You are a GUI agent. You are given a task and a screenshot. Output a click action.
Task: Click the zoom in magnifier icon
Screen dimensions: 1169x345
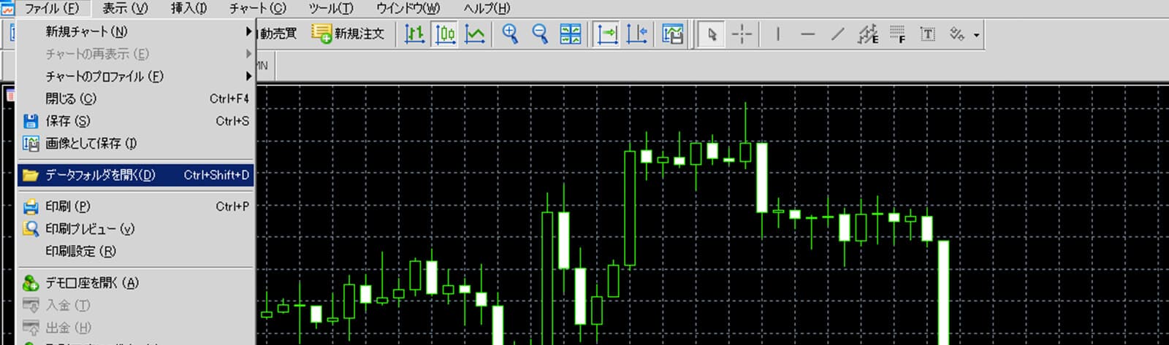coord(510,34)
